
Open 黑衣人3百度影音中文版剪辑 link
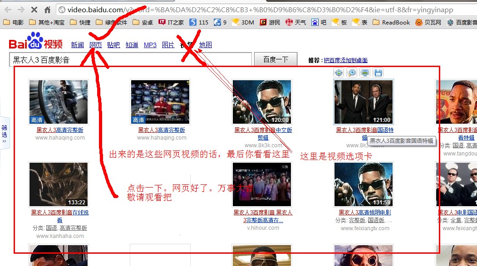(263, 134)
